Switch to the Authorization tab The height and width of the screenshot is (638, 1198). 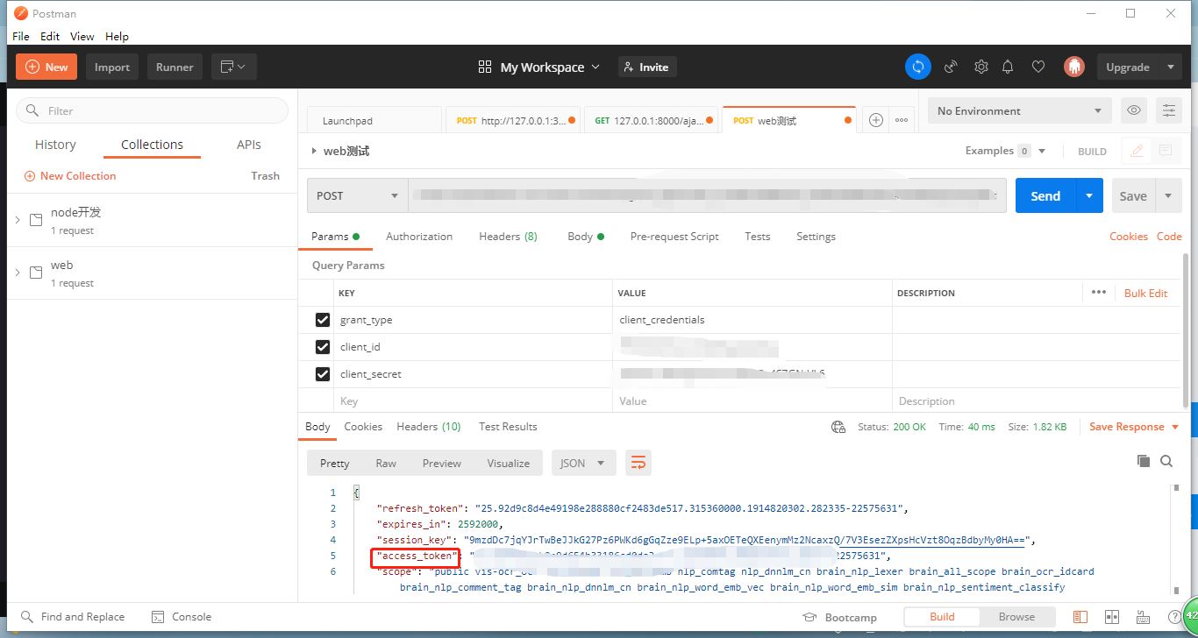pos(419,237)
